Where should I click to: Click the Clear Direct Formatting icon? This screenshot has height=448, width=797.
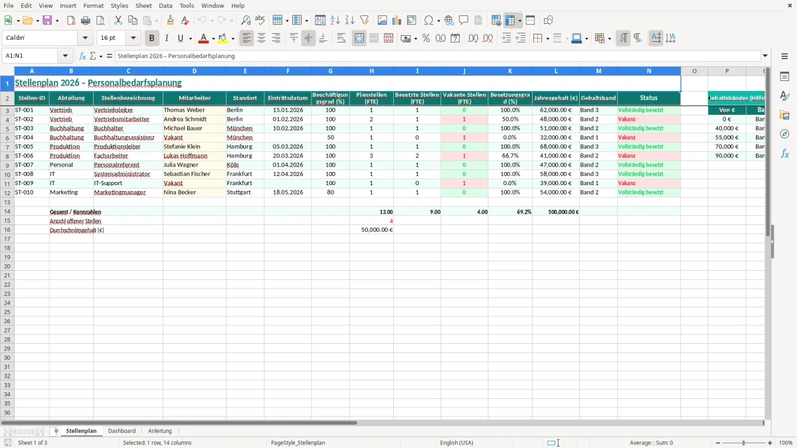(x=185, y=21)
